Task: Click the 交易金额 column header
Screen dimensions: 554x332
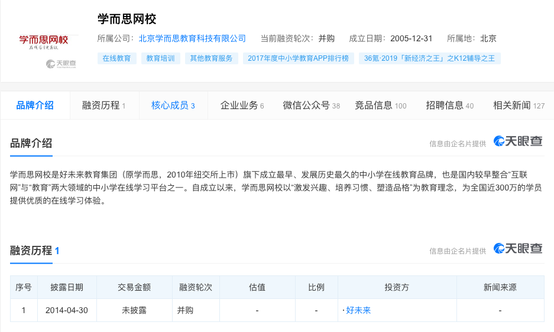Action: (134, 287)
